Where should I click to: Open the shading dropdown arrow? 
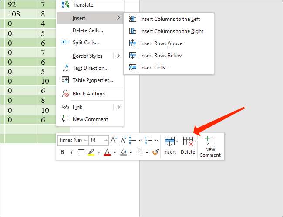click(x=131, y=152)
